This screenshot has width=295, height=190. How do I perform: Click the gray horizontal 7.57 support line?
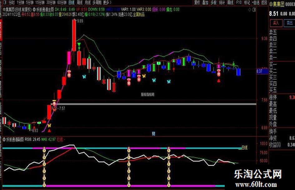154,104
